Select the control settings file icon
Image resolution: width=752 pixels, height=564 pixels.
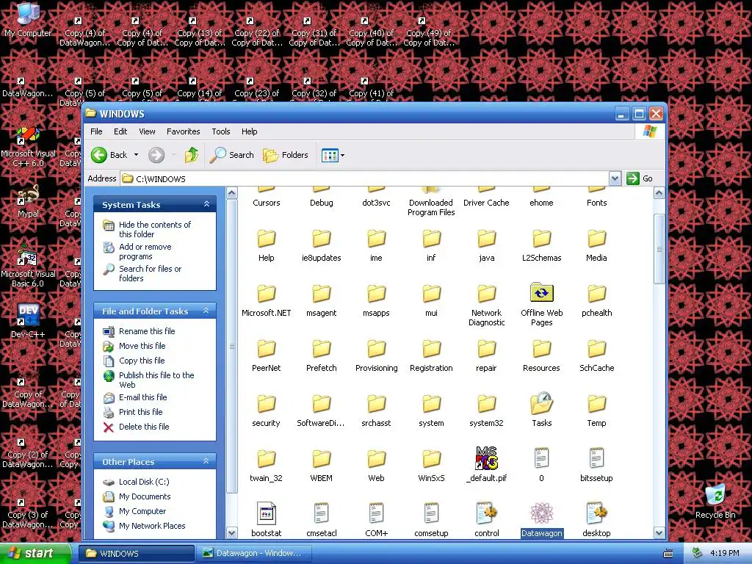click(486, 513)
